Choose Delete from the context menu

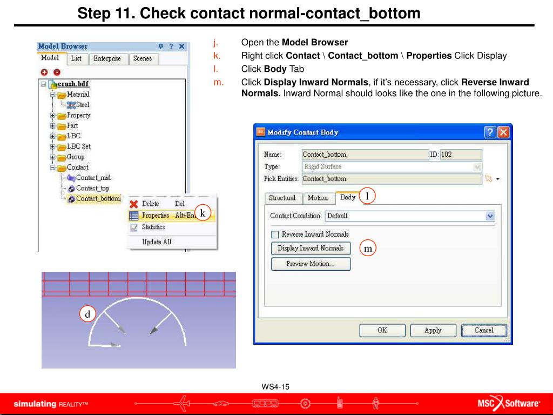(x=172, y=204)
